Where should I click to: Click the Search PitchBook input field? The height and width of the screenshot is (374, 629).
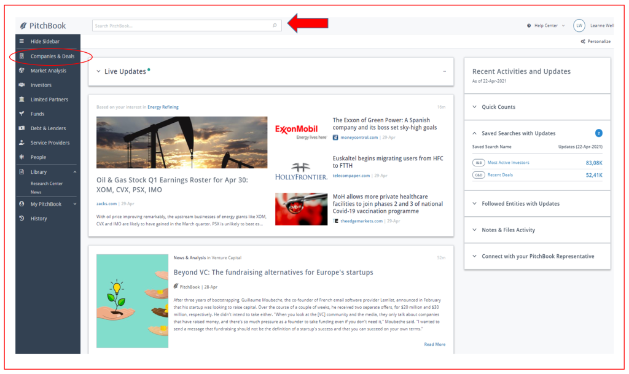point(187,25)
